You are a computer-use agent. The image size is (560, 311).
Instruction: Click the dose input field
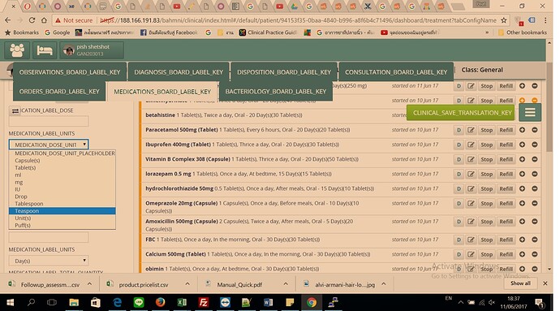[x=49, y=121]
